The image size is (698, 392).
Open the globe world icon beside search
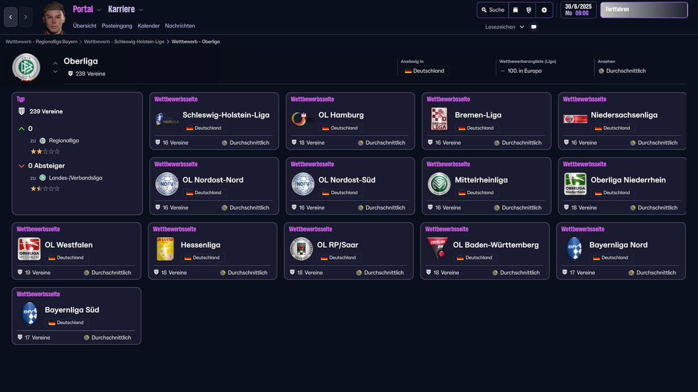[x=527, y=10]
